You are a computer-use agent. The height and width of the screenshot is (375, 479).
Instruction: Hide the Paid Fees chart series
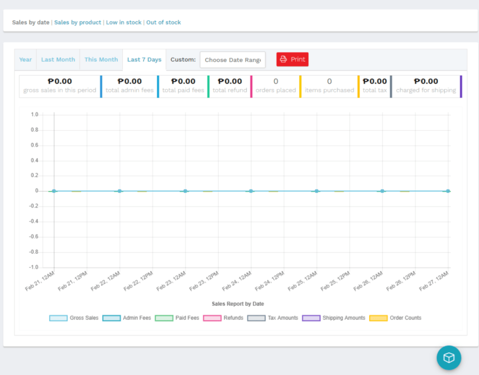coord(164,318)
